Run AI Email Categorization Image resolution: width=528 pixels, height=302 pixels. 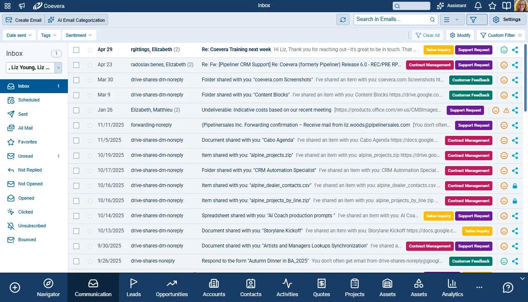point(76,20)
